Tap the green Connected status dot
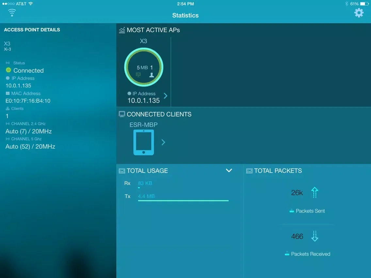This screenshot has height=278, width=371. click(x=8, y=70)
